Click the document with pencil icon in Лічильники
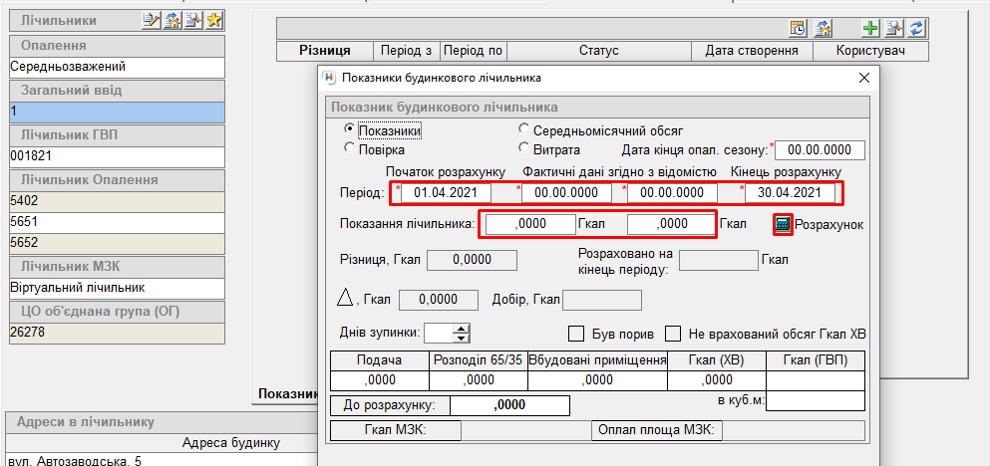Viewport: 990px width, 466px height. [152, 20]
